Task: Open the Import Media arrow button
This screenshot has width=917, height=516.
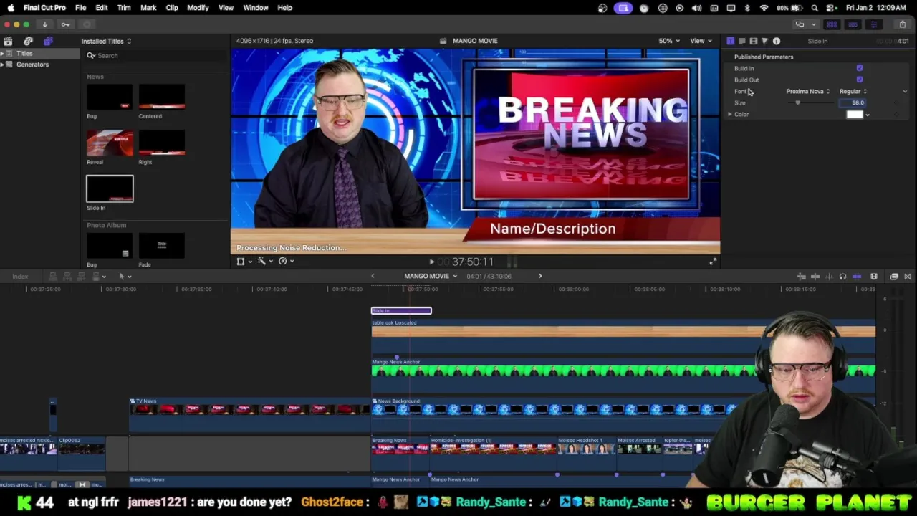Action: tap(44, 24)
